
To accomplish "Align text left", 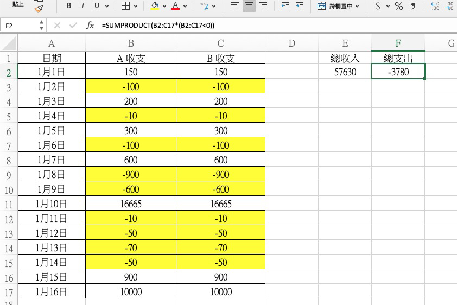I will 234,5.
